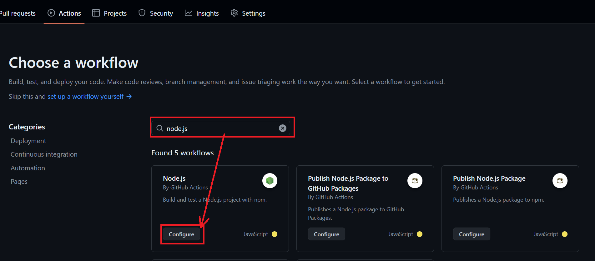
Task: Click Publishes a Node.js package to npm text
Action: pyautogui.click(x=499, y=200)
